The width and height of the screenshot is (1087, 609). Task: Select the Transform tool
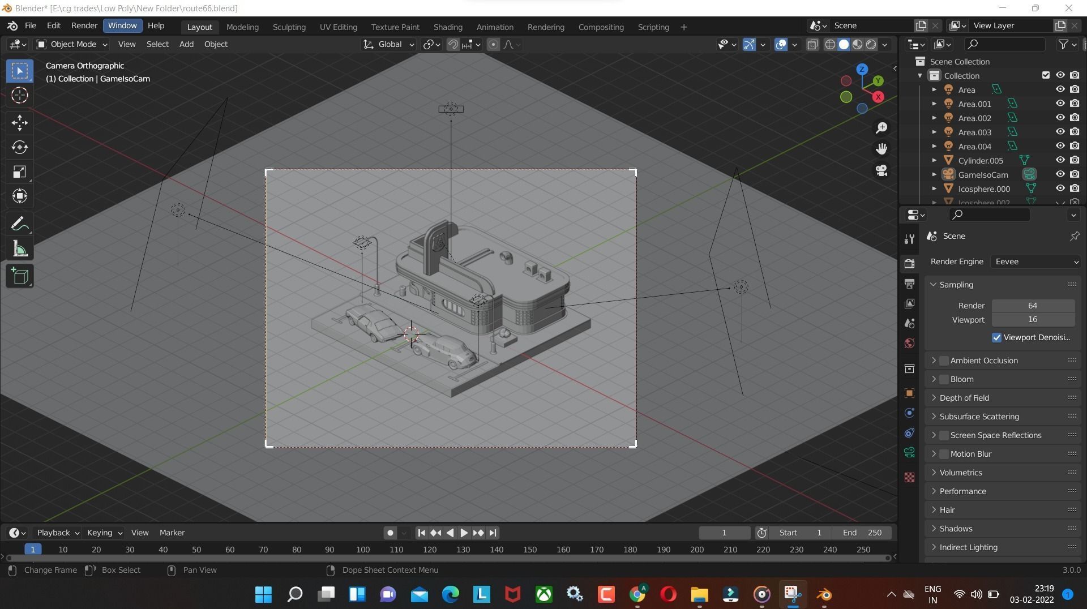click(x=20, y=196)
